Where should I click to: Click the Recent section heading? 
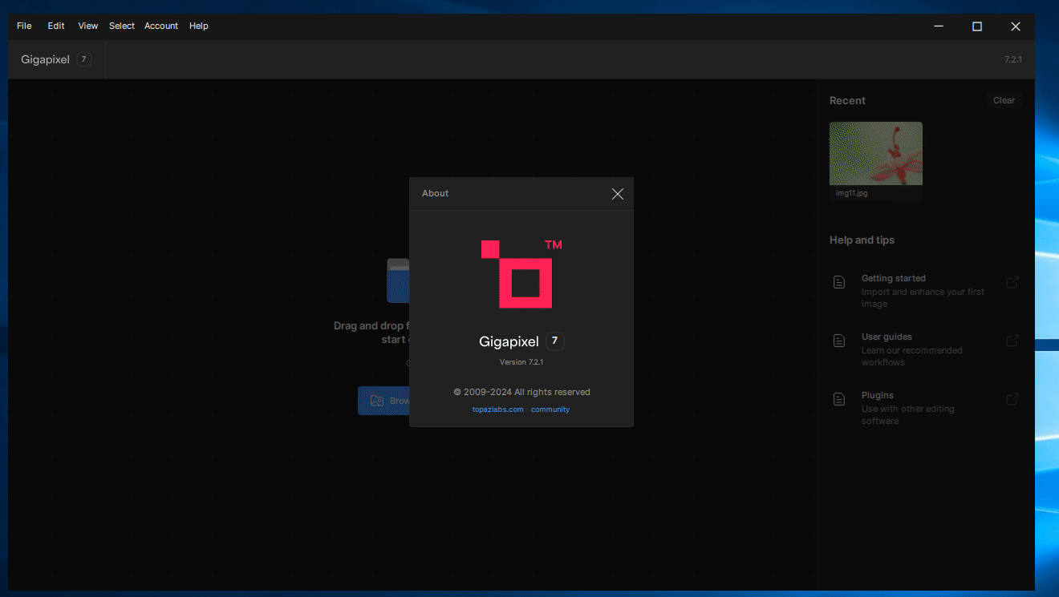pos(847,100)
